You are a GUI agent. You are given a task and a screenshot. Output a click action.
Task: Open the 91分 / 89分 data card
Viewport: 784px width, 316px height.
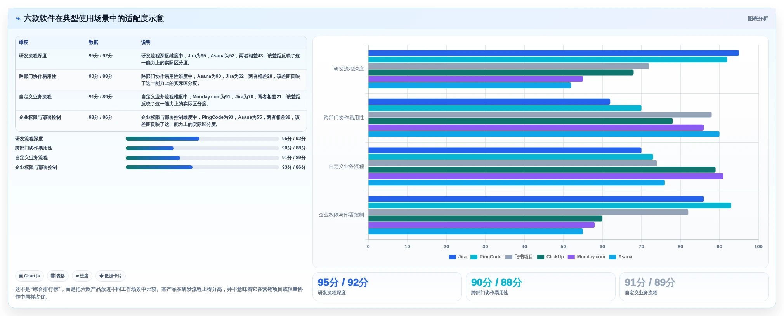694,287
